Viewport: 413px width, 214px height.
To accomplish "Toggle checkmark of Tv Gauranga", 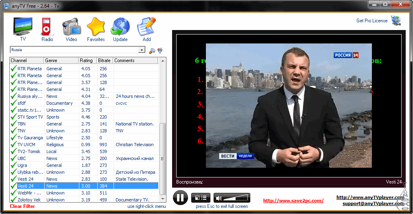I will (x=13, y=138).
